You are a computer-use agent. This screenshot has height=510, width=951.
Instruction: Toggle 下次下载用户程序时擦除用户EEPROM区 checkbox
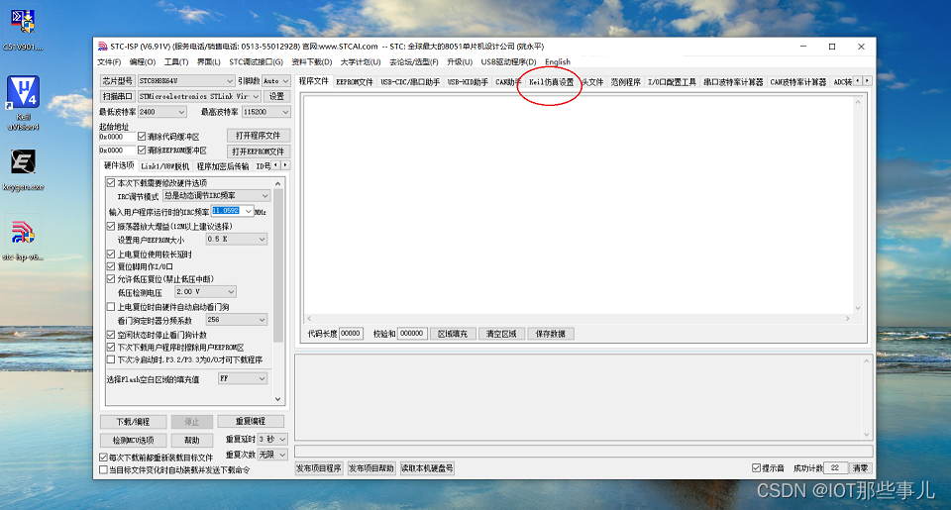click(x=111, y=348)
